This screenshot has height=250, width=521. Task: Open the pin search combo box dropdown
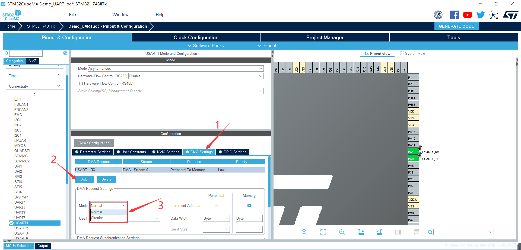click(x=490, y=232)
